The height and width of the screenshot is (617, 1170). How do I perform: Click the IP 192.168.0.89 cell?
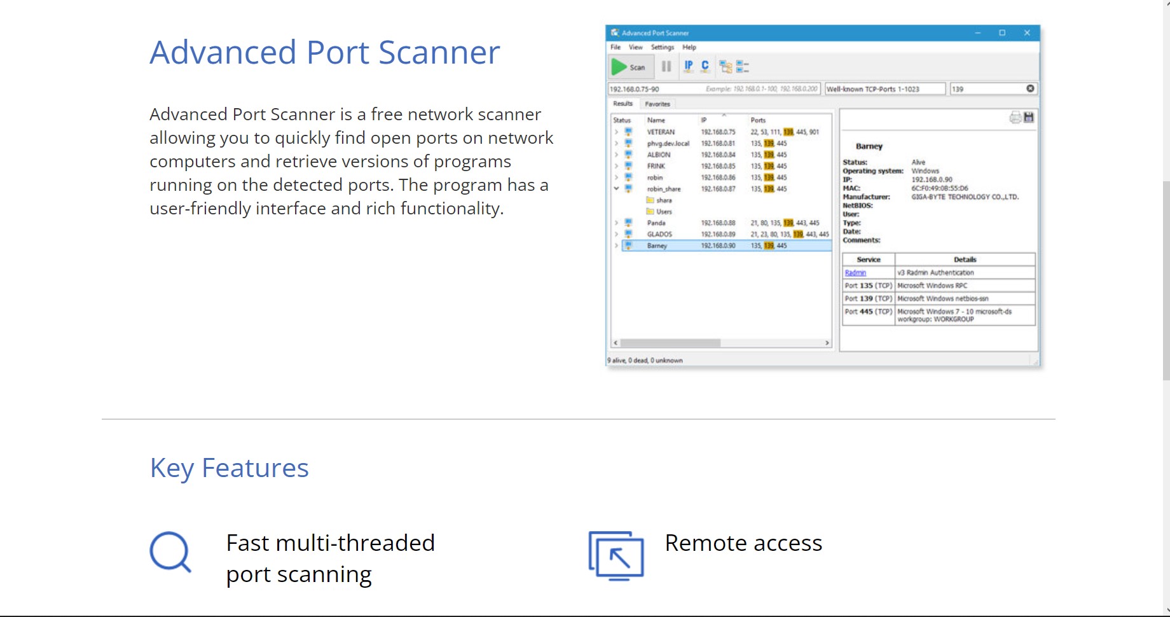click(718, 234)
